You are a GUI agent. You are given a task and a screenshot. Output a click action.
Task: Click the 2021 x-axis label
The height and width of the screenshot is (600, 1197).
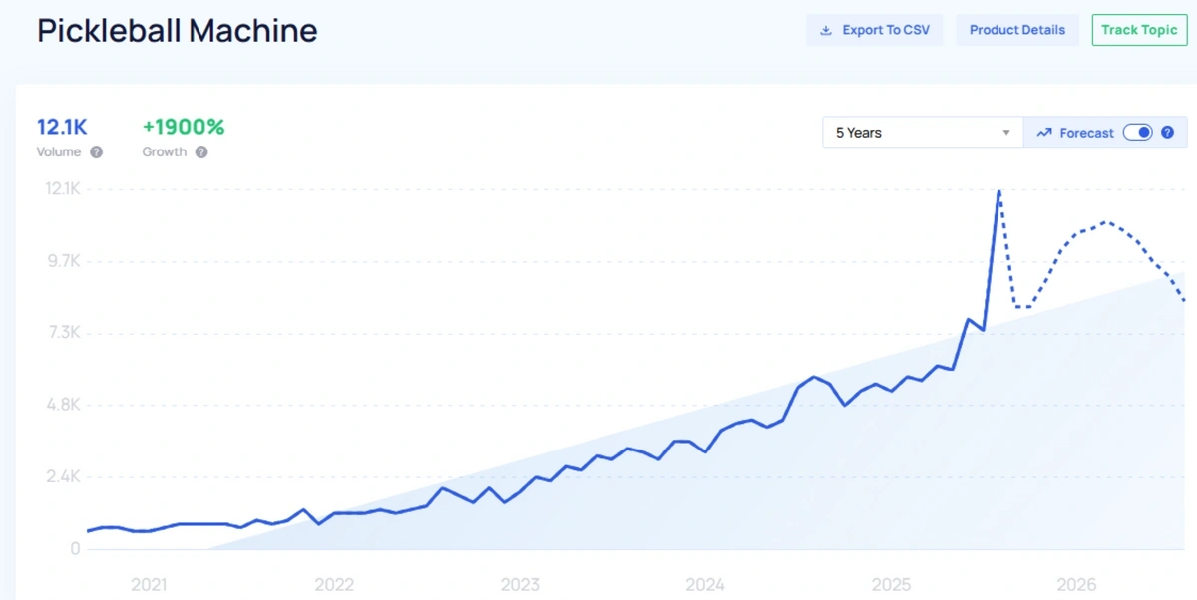coord(149,585)
